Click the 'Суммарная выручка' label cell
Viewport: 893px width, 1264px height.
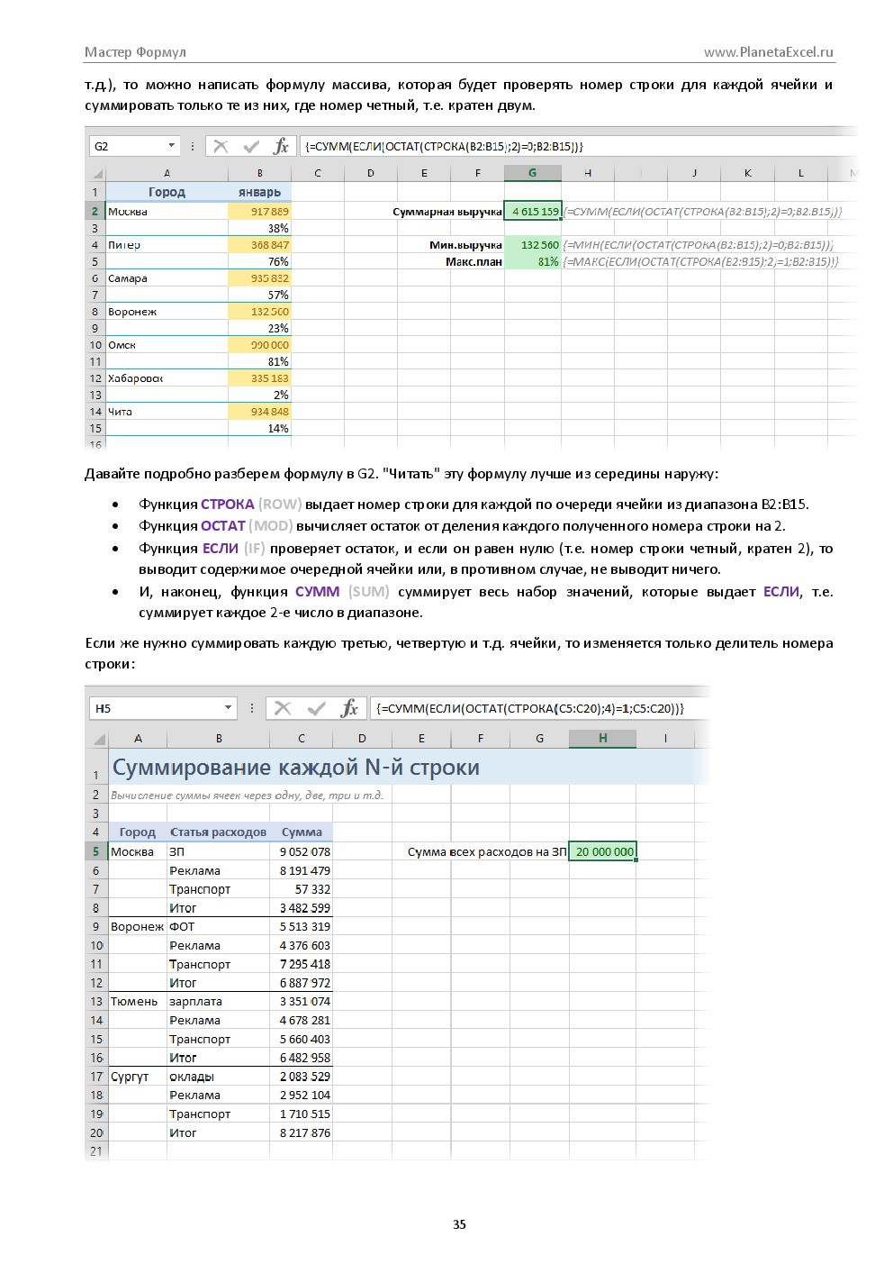point(447,212)
